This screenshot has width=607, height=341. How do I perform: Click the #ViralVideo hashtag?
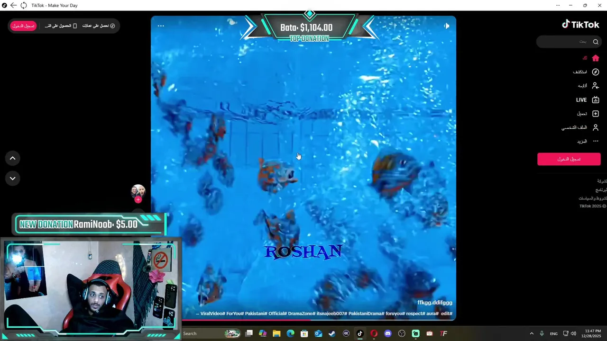coord(212,314)
